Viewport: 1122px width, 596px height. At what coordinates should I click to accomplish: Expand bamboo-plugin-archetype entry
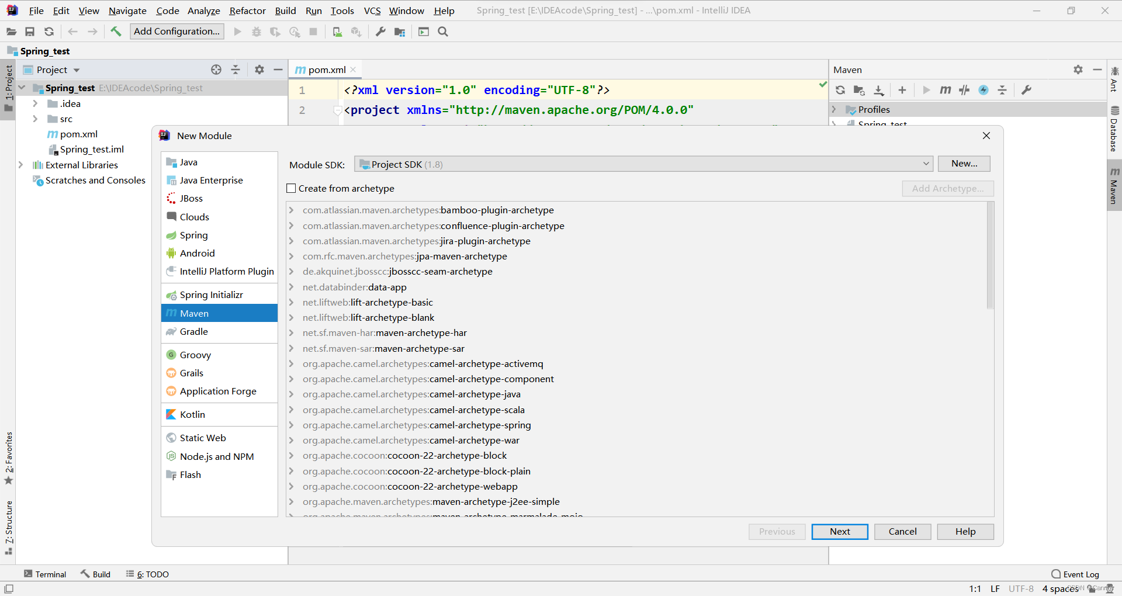(x=291, y=210)
